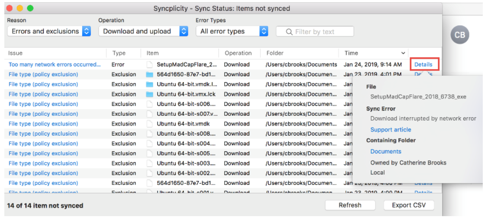Click the 14 of 14 item not synced status

coord(45,205)
